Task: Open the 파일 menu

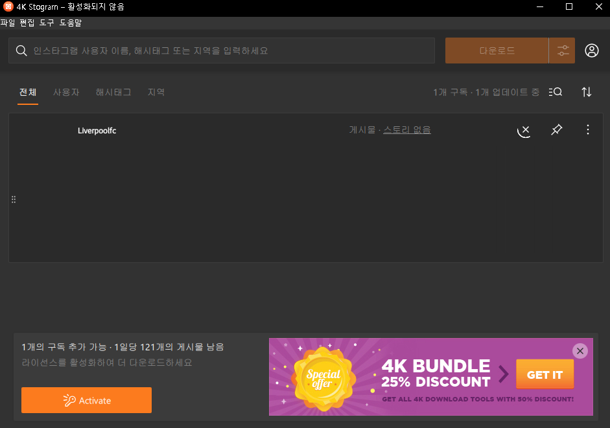Action: [8, 23]
